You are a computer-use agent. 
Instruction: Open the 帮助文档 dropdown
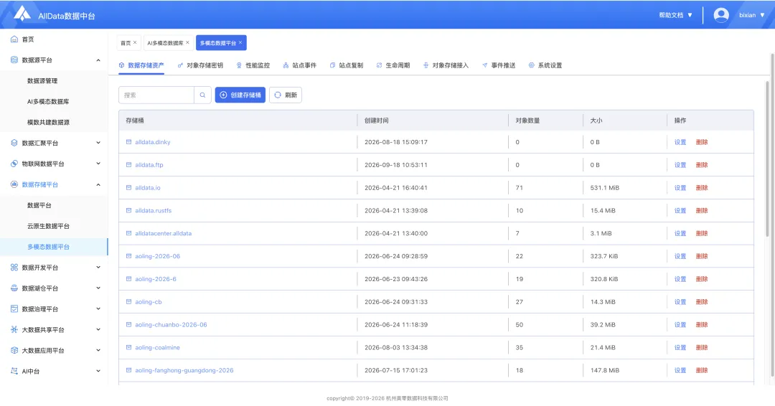coord(675,15)
